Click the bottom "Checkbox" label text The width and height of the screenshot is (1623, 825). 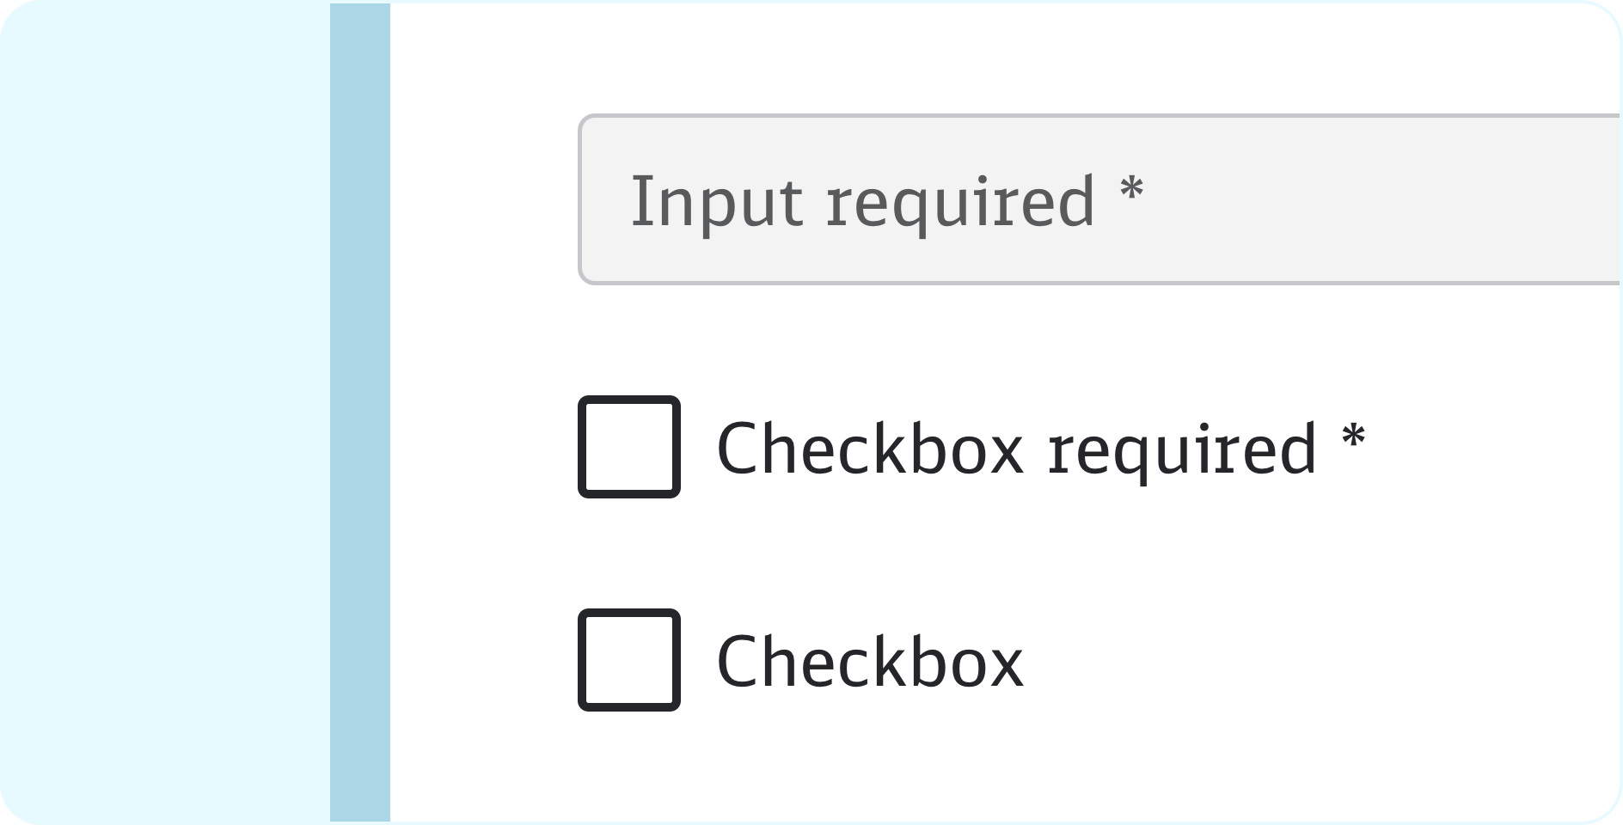click(870, 662)
